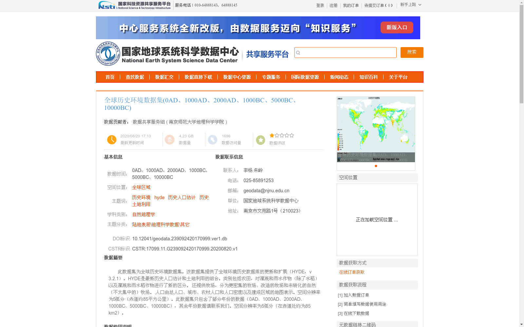Click the scrollbar up arrow

click(521, 2)
